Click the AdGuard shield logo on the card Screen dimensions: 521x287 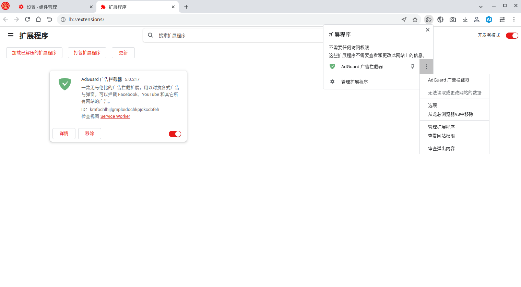pyautogui.click(x=65, y=84)
